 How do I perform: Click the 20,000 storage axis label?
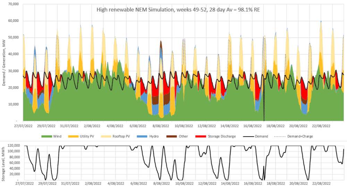pos(15,174)
